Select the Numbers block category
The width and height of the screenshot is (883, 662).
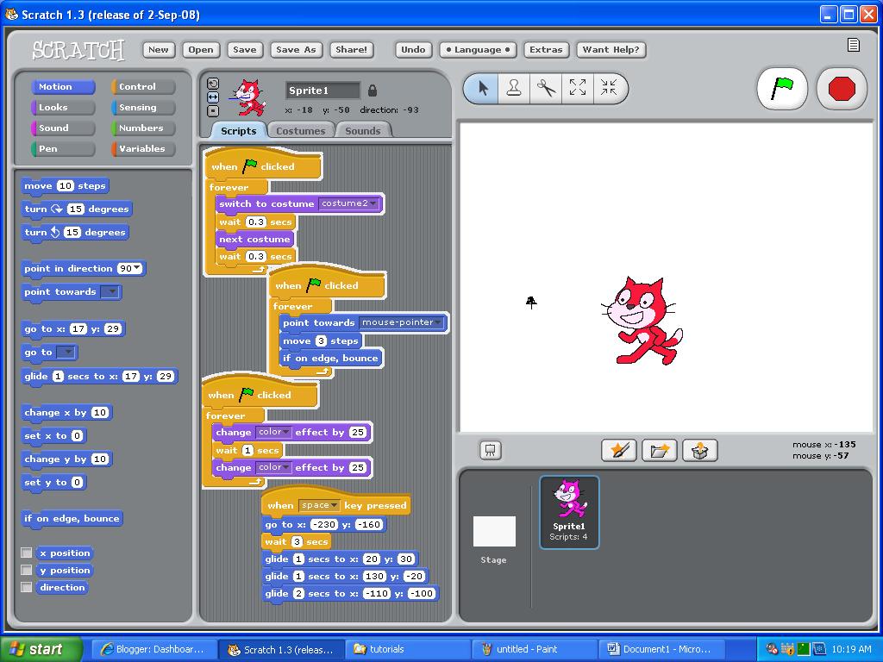coord(143,128)
